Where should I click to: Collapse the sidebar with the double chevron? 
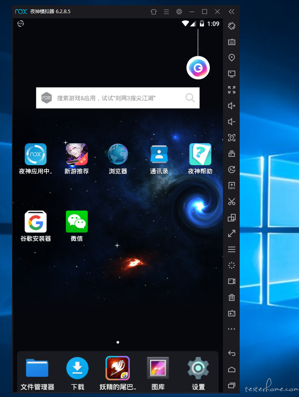[x=232, y=12]
